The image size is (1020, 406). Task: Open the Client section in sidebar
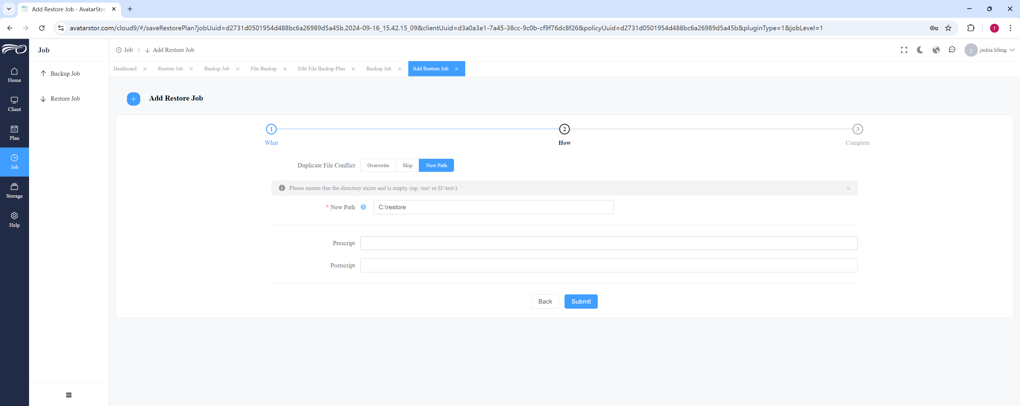click(x=14, y=104)
